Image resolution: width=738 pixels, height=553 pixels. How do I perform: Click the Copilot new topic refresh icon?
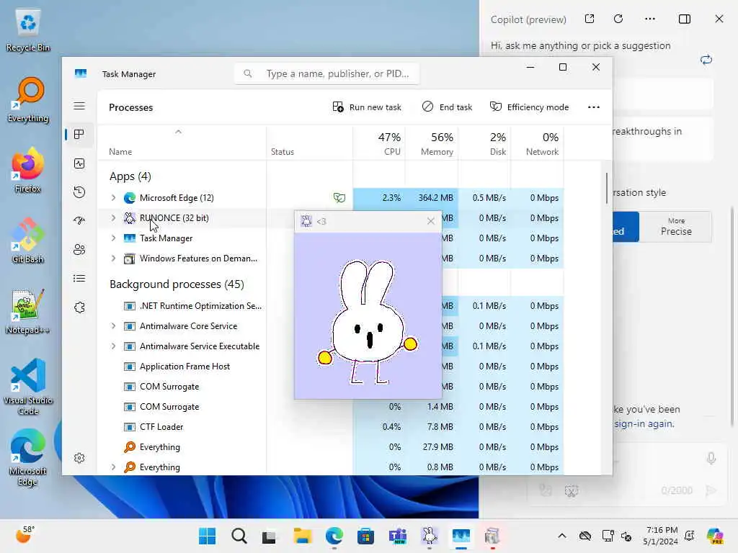(706, 60)
